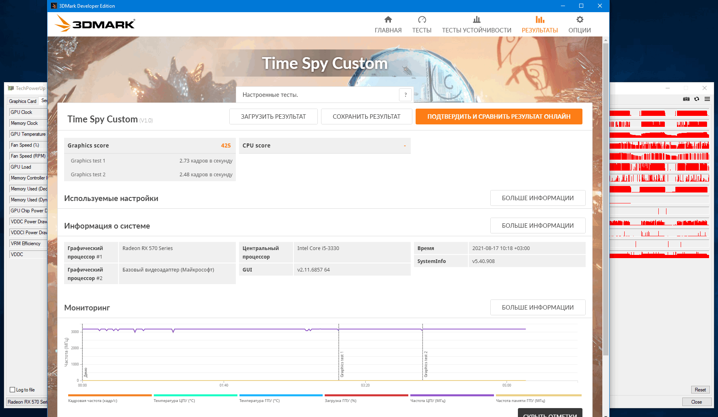Maximize the 3DMark Developer Edition window
The height and width of the screenshot is (417, 718).
(581, 6)
